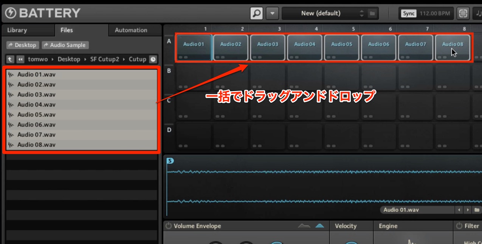
Task: Select the Audio 03 cell
Action: [268, 48]
